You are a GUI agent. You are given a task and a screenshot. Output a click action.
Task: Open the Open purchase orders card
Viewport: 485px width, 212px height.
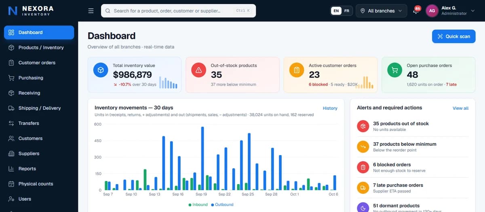[x=428, y=75]
